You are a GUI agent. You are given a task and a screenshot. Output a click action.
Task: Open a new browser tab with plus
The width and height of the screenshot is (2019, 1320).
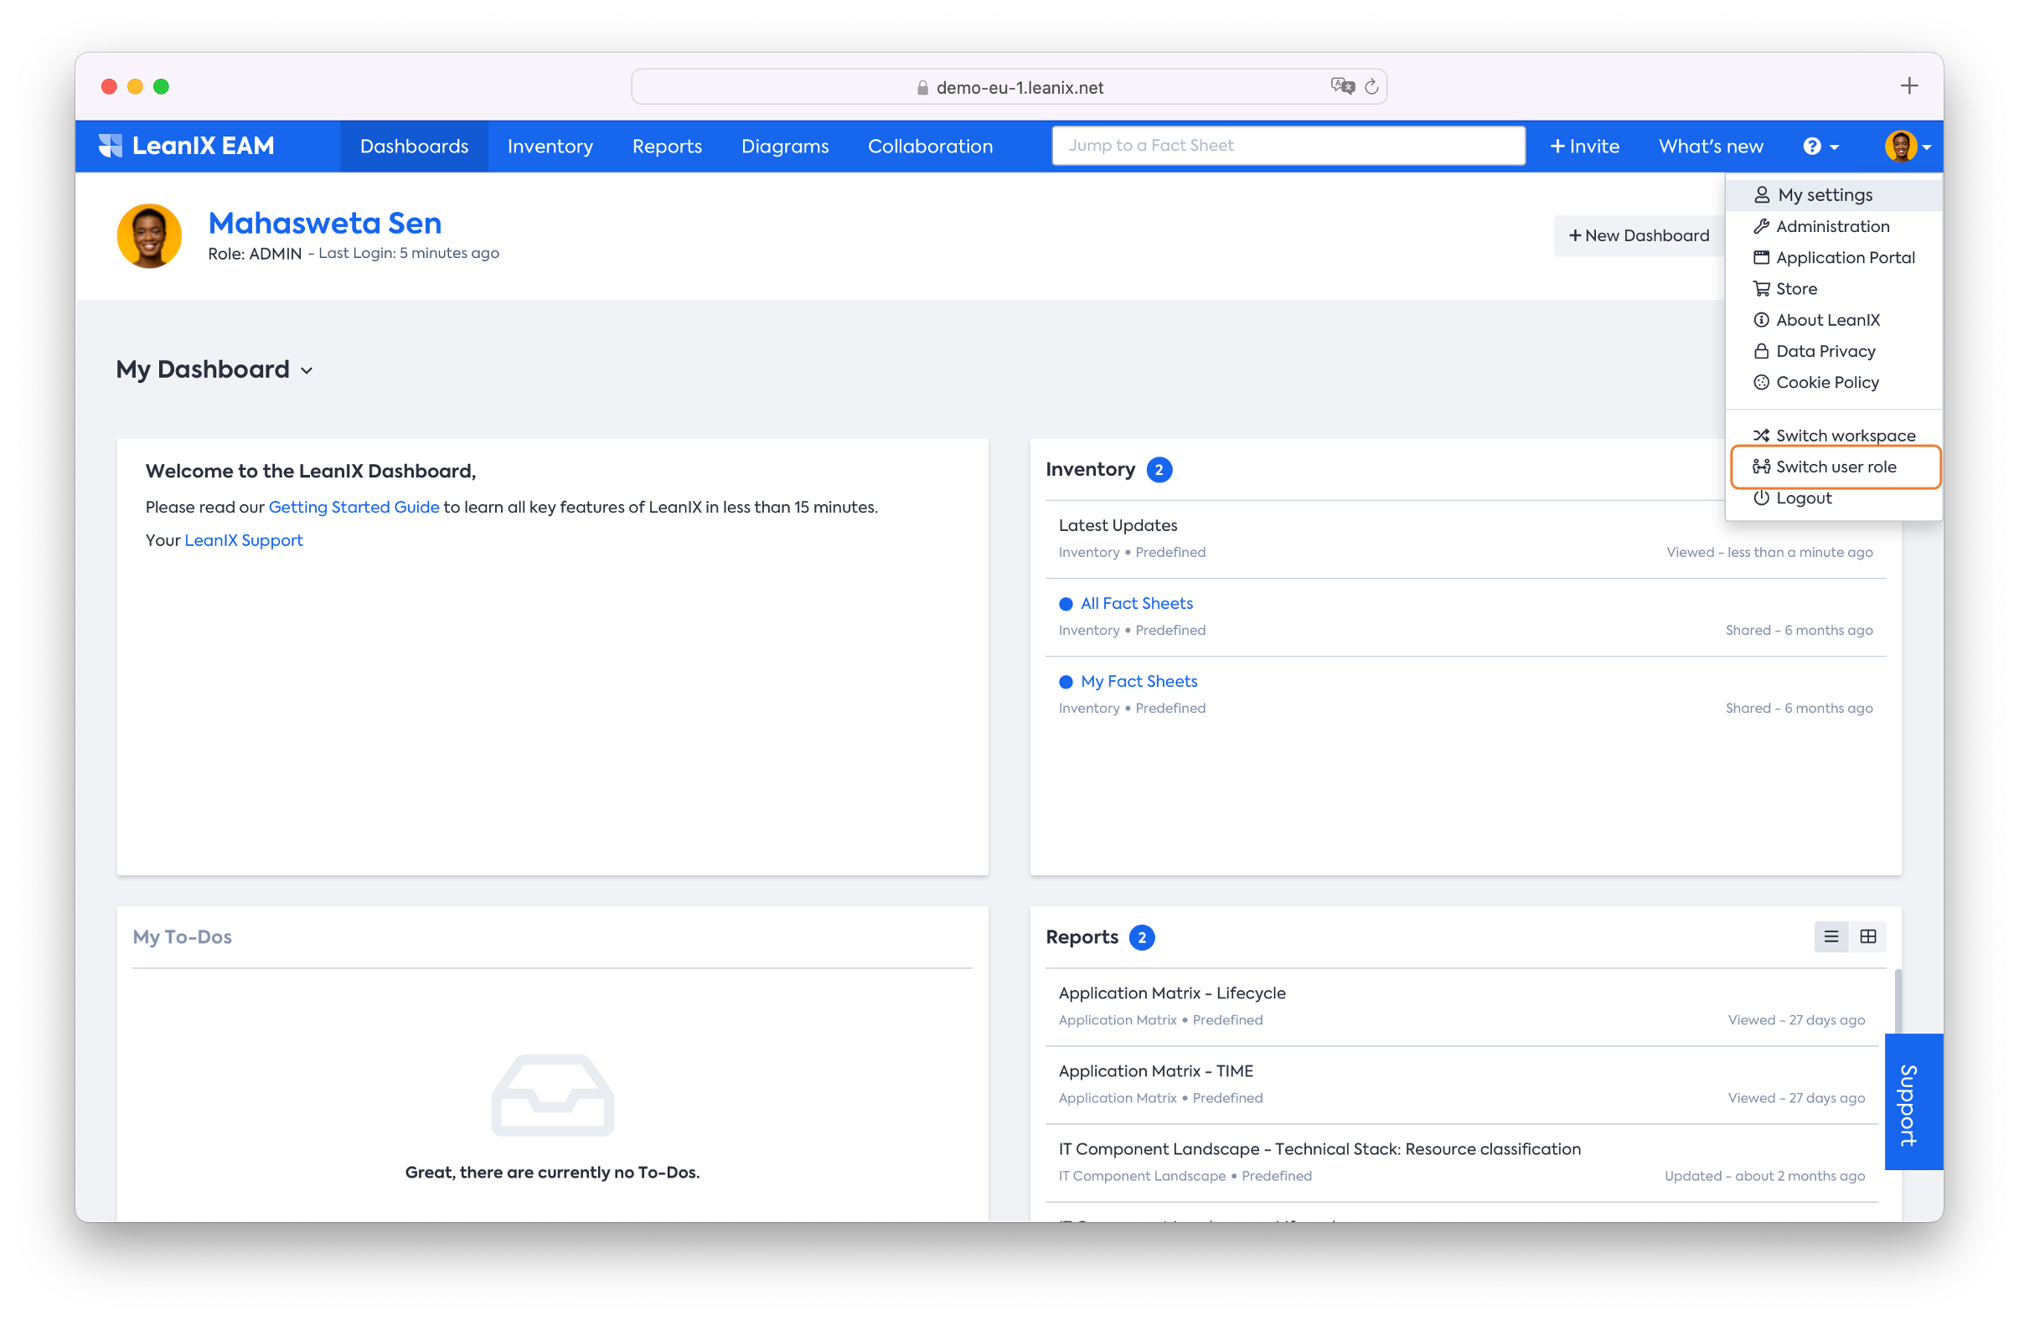pos(1908,85)
